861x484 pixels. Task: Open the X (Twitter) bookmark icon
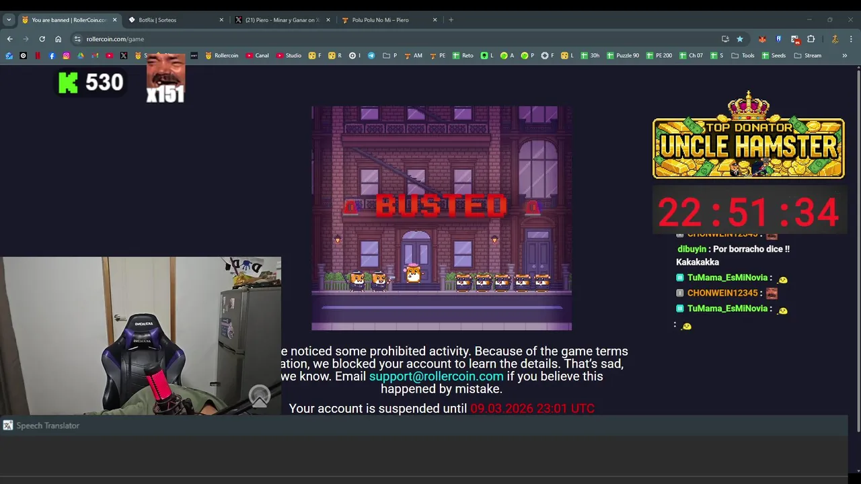point(124,56)
